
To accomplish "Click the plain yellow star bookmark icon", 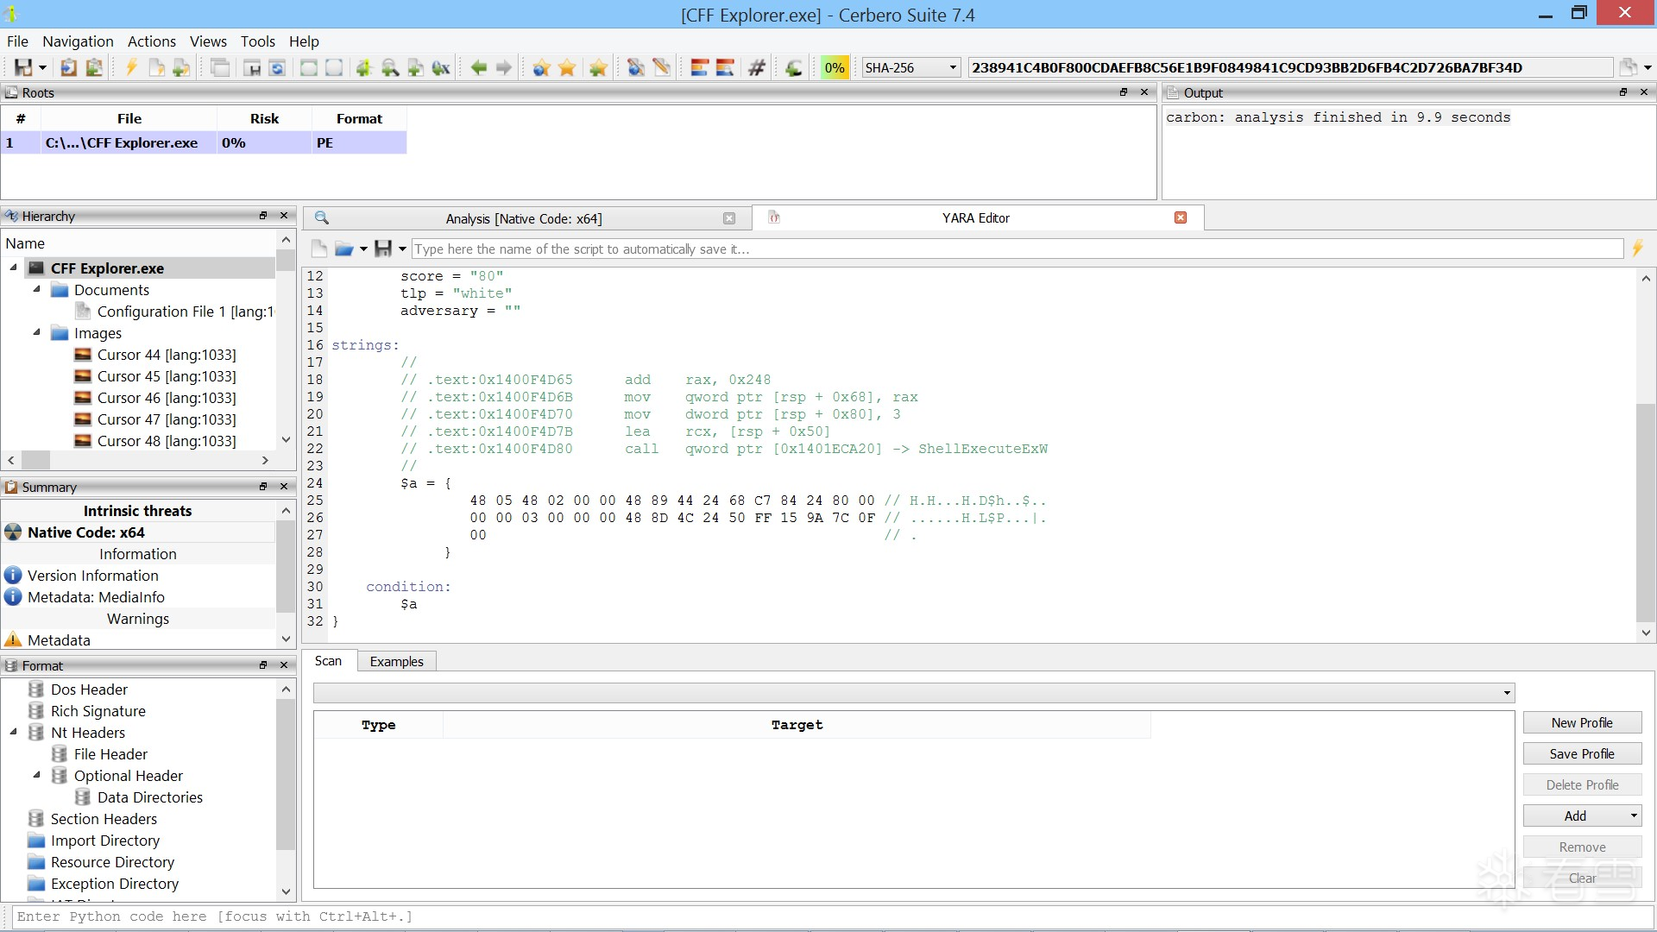I will [567, 67].
